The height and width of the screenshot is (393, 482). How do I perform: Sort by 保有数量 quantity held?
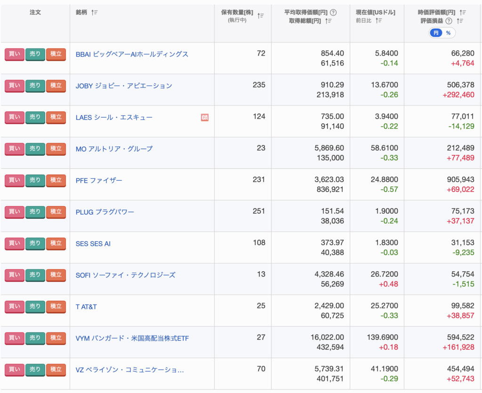pyautogui.click(x=260, y=16)
